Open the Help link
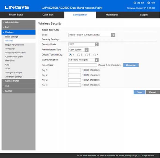 click(x=153, y=3)
